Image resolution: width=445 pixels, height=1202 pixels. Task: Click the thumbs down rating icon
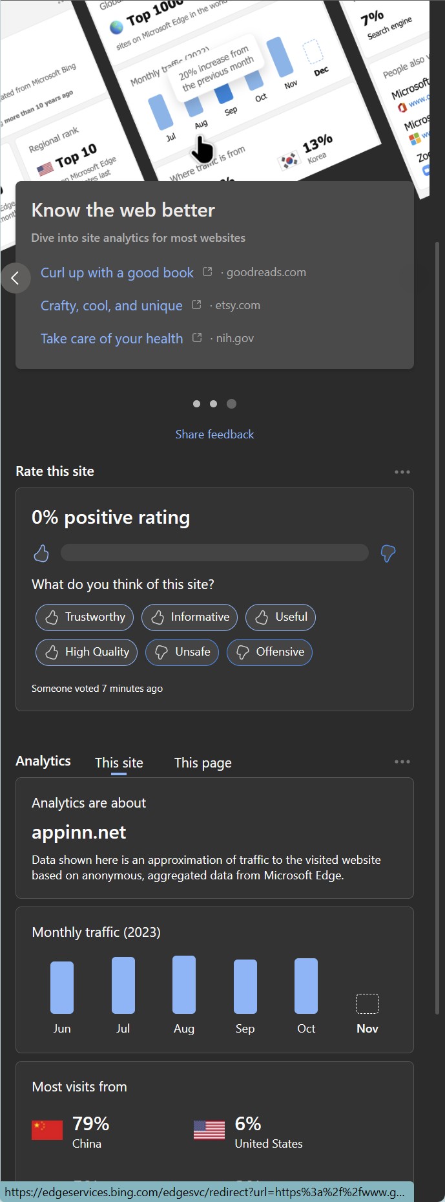388,553
